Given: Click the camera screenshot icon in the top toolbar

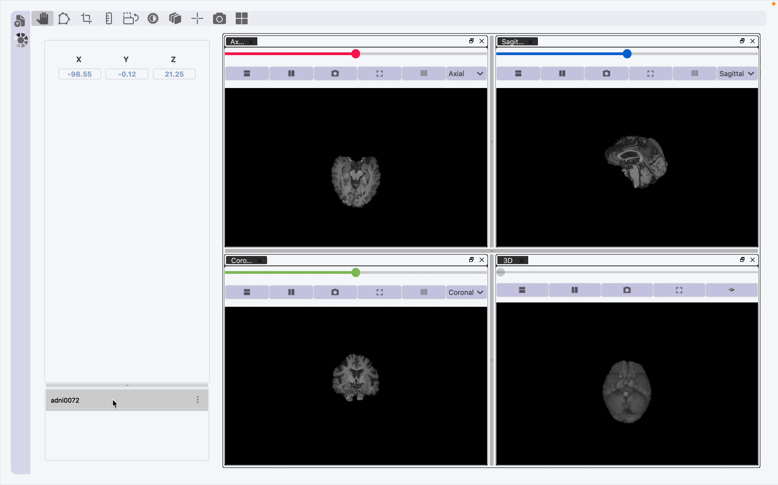Looking at the screenshot, I should (x=219, y=19).
